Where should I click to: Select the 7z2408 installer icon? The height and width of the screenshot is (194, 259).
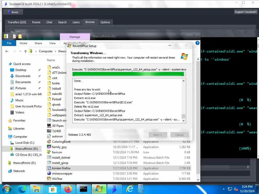pos(49,131)
